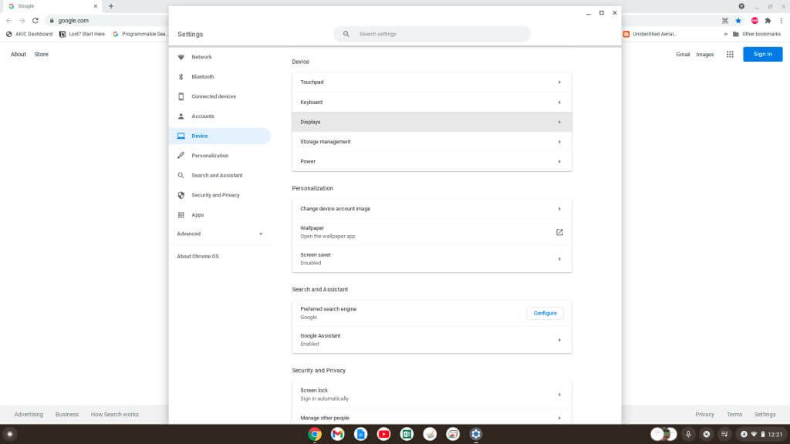790x444 pixels.
Task: Reload the google.com page
Action: (x=35, y=21)
